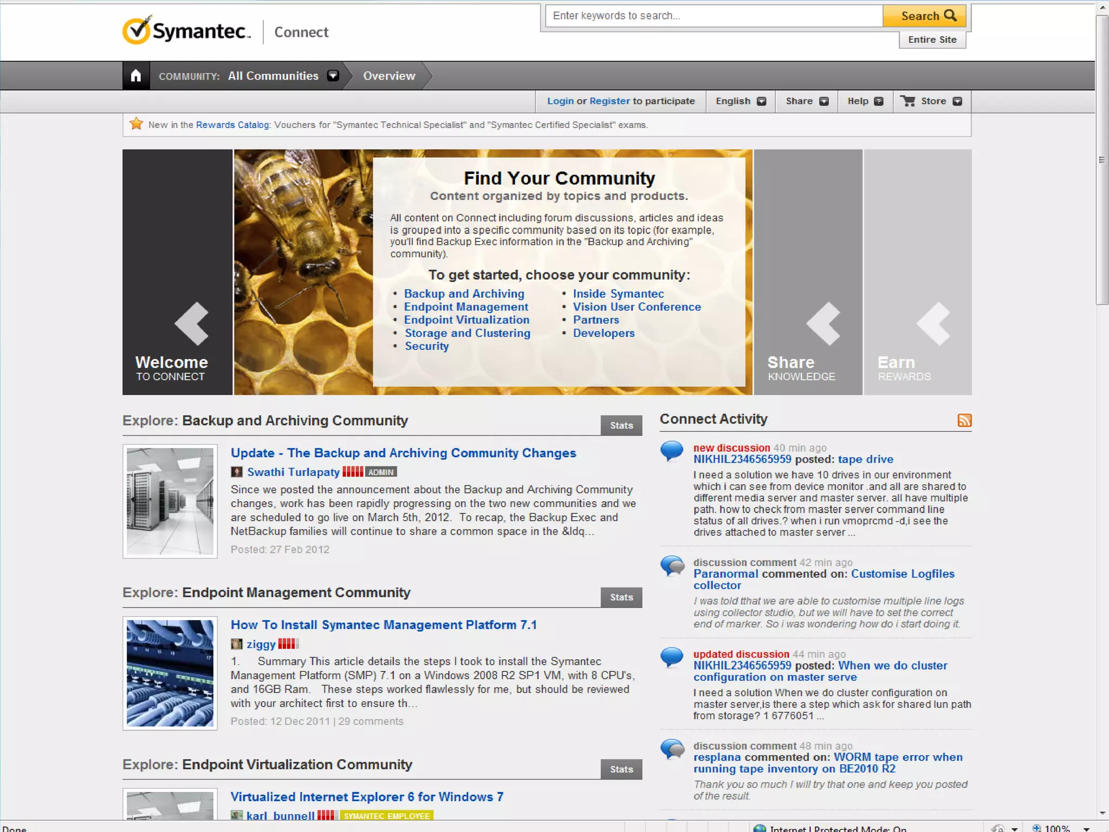This screenshot has height=832, width=1109.
Task: Click Swathi Turlapaty's avatar icon
Action: [x=237, y=472]
